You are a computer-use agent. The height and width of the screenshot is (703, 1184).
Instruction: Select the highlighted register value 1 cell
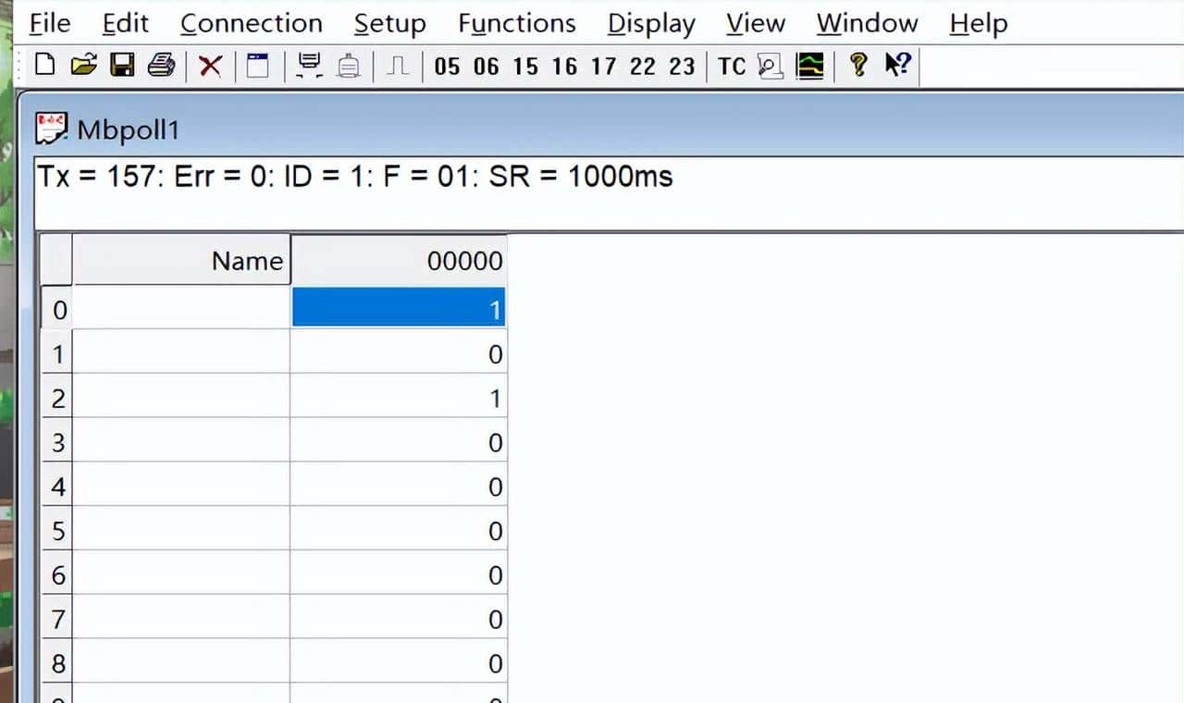pyautogui.click(x=400, y=308)
